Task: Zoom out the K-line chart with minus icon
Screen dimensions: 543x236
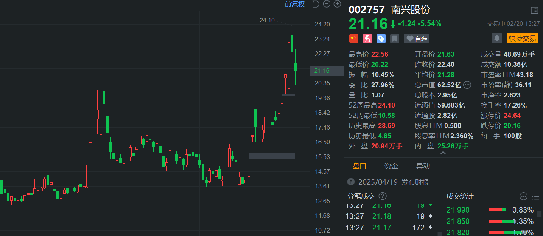Action: (x=327, y=4)
